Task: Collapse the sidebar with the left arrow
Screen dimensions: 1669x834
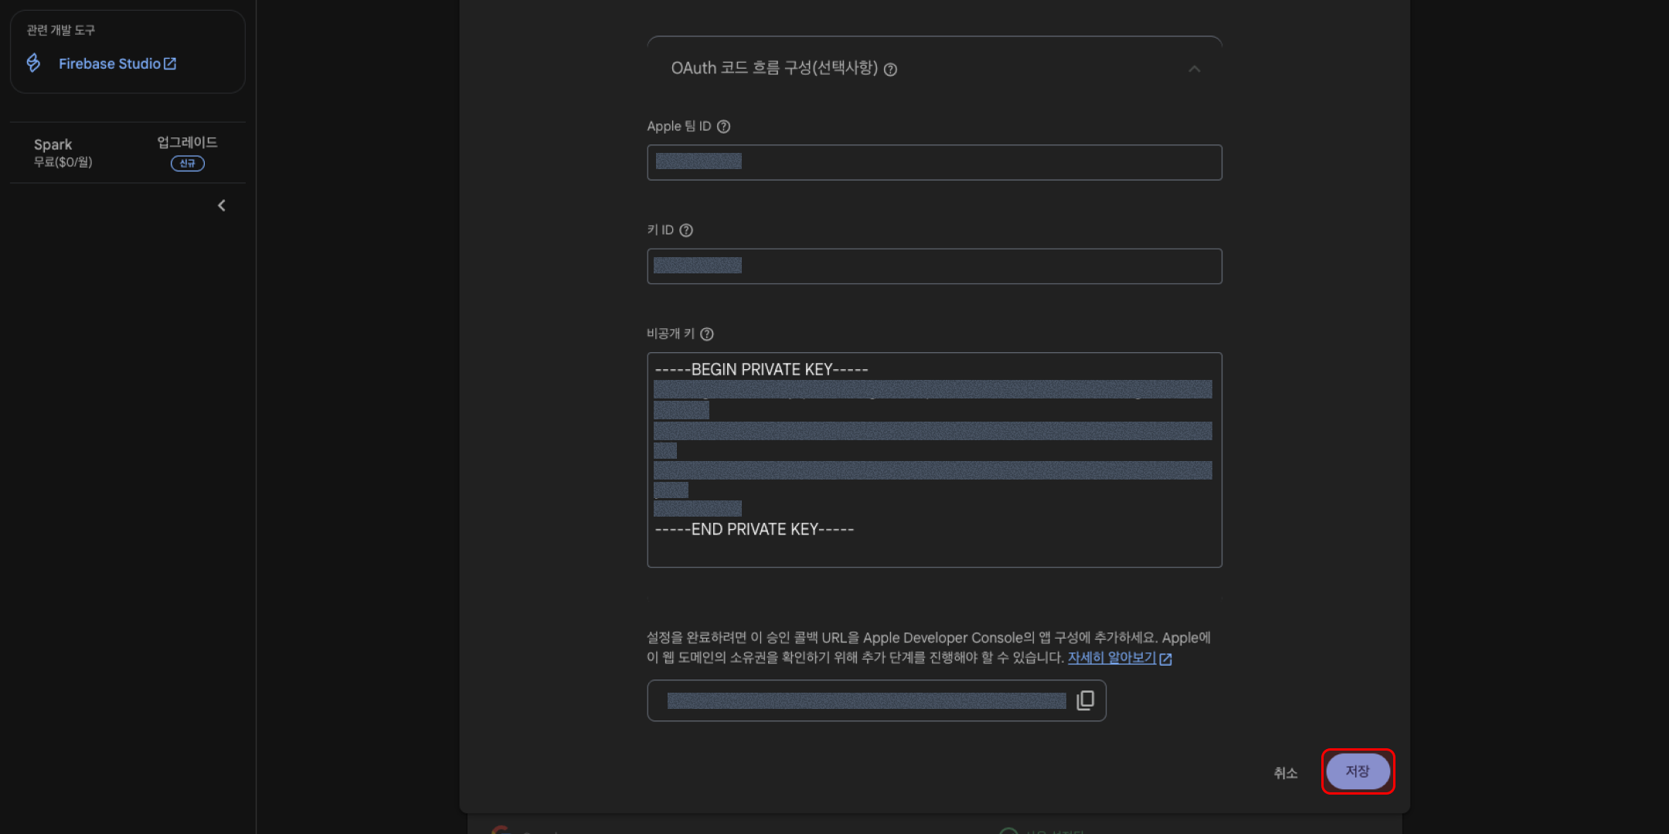Action: (x=222, y=205)
